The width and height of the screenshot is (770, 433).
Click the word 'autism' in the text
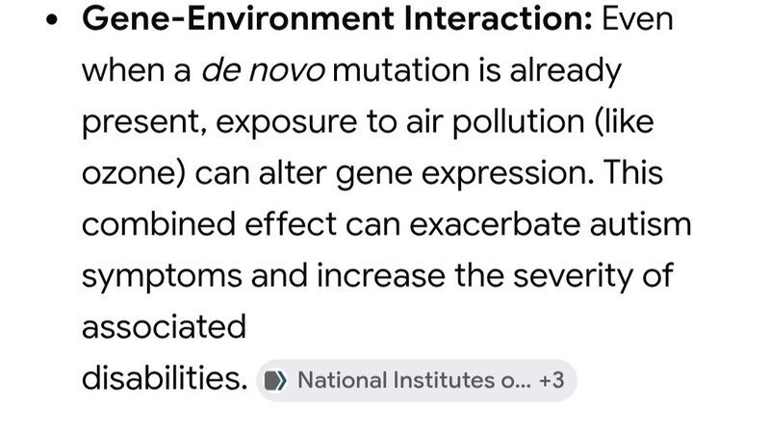[640, 224]
